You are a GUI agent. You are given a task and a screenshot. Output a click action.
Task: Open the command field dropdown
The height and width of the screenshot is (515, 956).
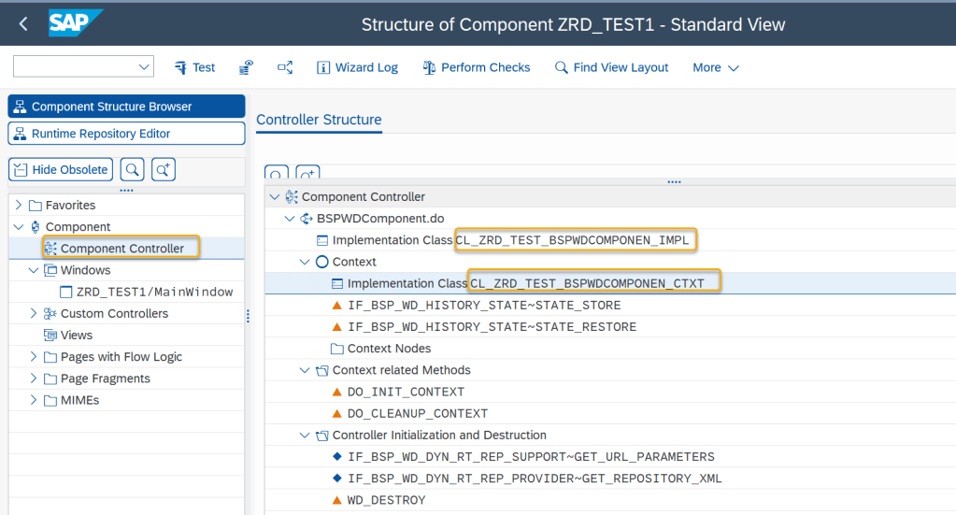[x=144, y=66]
